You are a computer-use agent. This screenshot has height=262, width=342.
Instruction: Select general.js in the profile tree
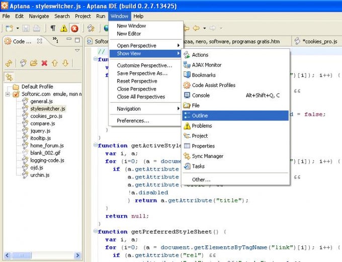pyautogui.click(x=41, y=102)
